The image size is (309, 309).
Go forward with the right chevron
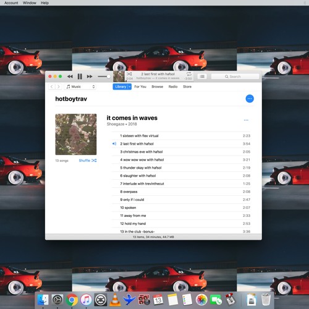click(59, 87)
